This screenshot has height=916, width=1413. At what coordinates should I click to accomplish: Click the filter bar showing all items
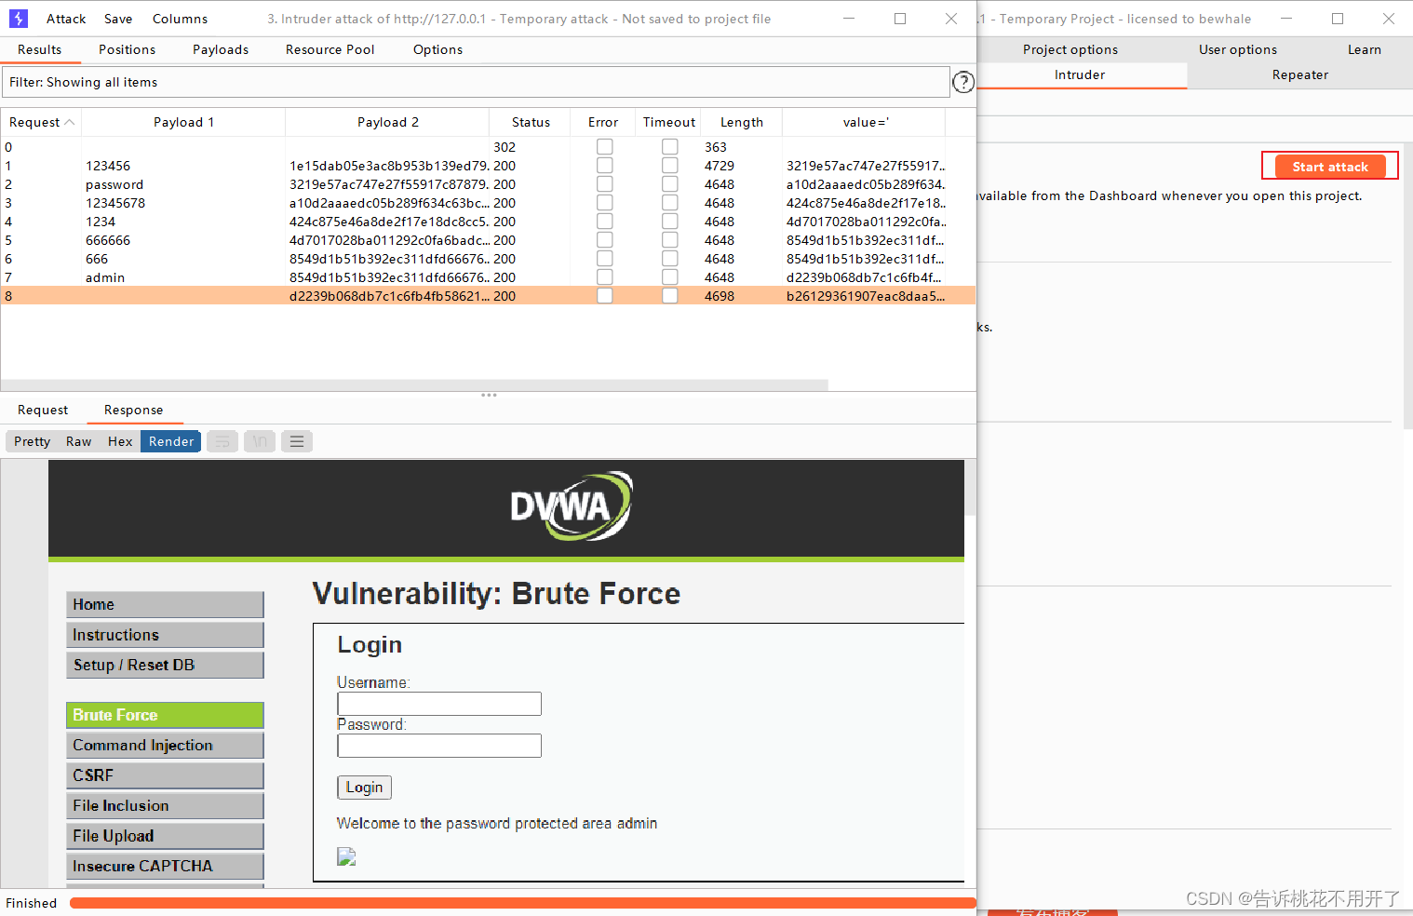point(476,82)
